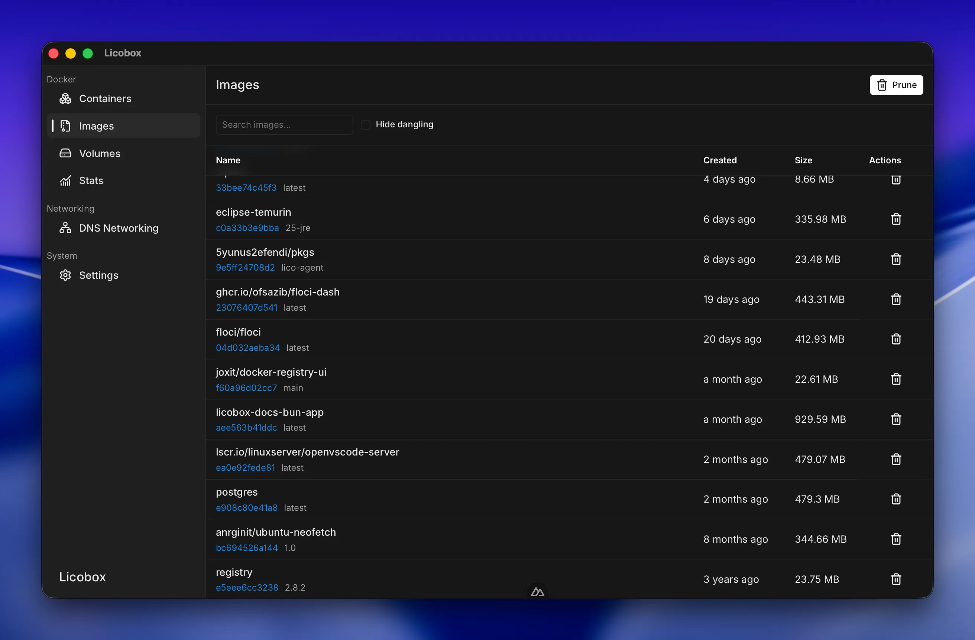Open the Images section in the sidebar
The width and height of the screenshot is (975, 640).
[124, 126]
